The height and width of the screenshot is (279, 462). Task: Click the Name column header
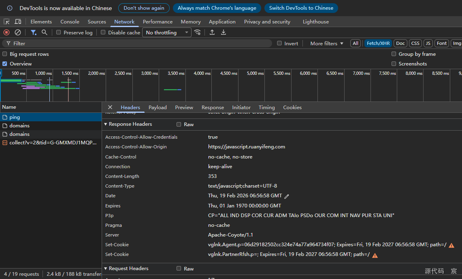51,107
